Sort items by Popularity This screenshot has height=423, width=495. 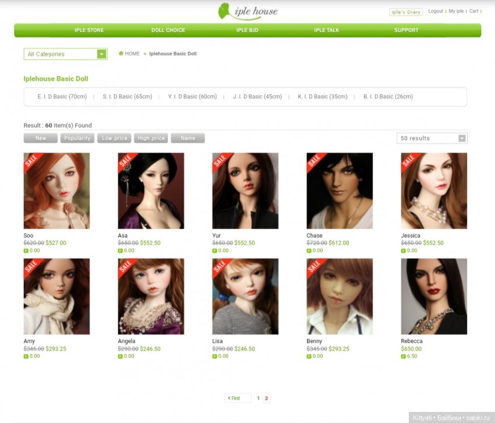(x=77, y=138)
